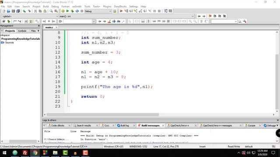Reveal more log tabs with right arrow
Viewport: 280px width, 157px height.
pyautogui.click(x=277, y=126)
